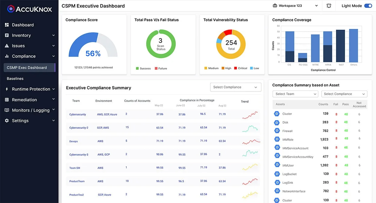This screenshot has width=376, height=203.
Task: Toggle the Light Mode switch
Action: 368,5
